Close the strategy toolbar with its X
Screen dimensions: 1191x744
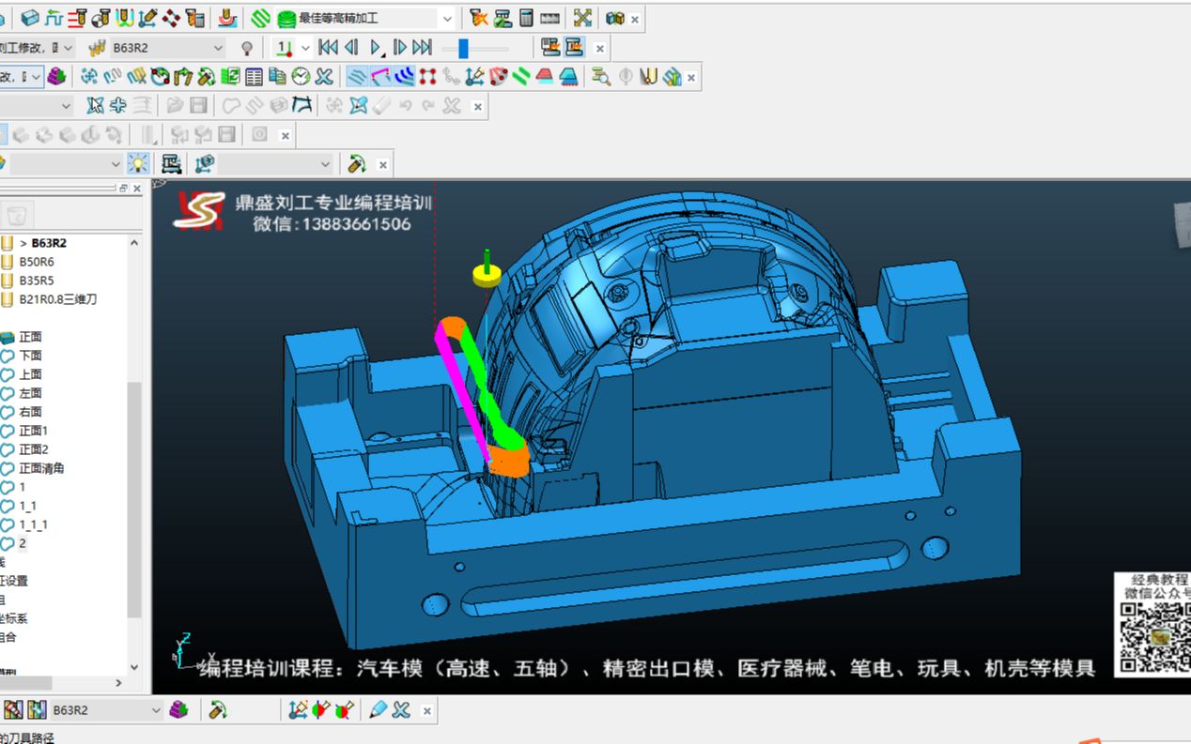pos(635,19)
